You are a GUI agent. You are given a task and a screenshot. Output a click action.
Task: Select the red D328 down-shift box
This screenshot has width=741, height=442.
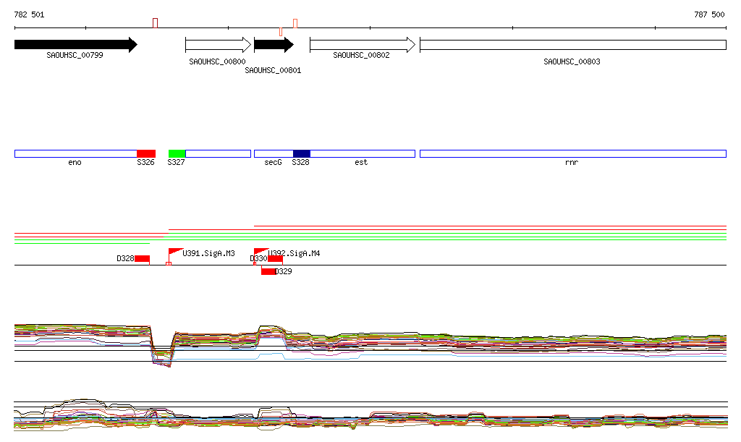pos(142,259)
